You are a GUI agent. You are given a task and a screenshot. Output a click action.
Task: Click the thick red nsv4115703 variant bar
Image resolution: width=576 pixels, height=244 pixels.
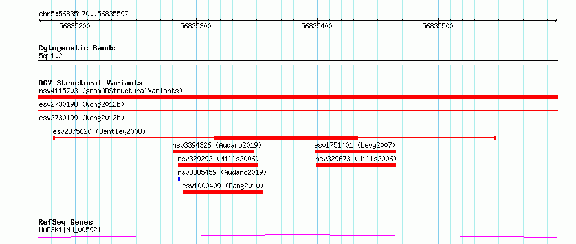click(x=298, y=97)
